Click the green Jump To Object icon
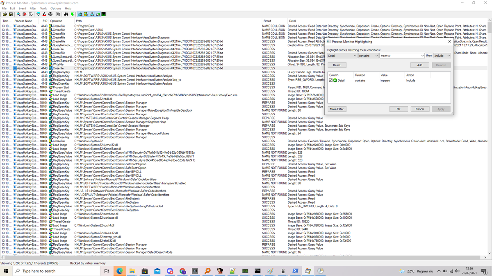Viewport: 492px width, 276px height. tap(72, 14)
